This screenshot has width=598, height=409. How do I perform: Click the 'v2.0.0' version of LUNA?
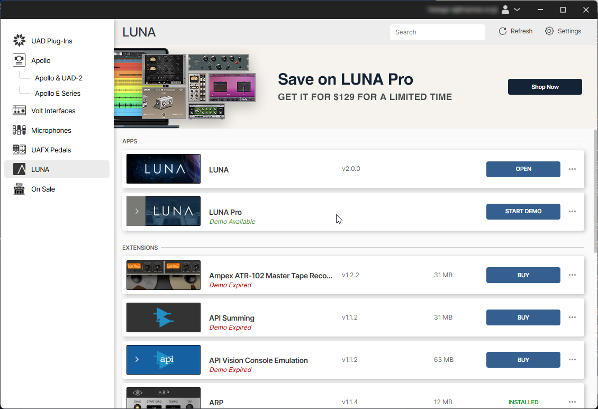[351, 168]
